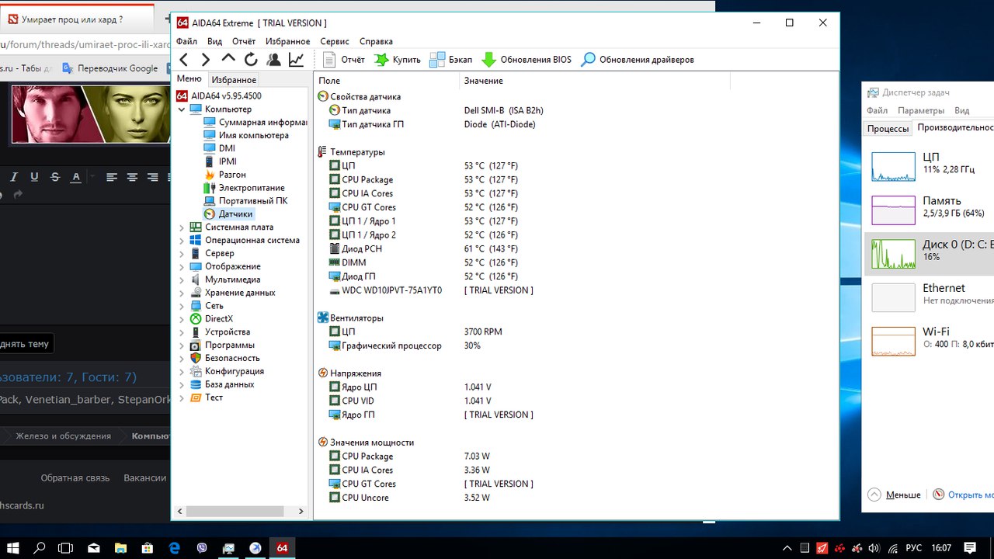994x559 pixels.
Task: Open the graph chart icon in toolbar
Action: coord(296,60)
